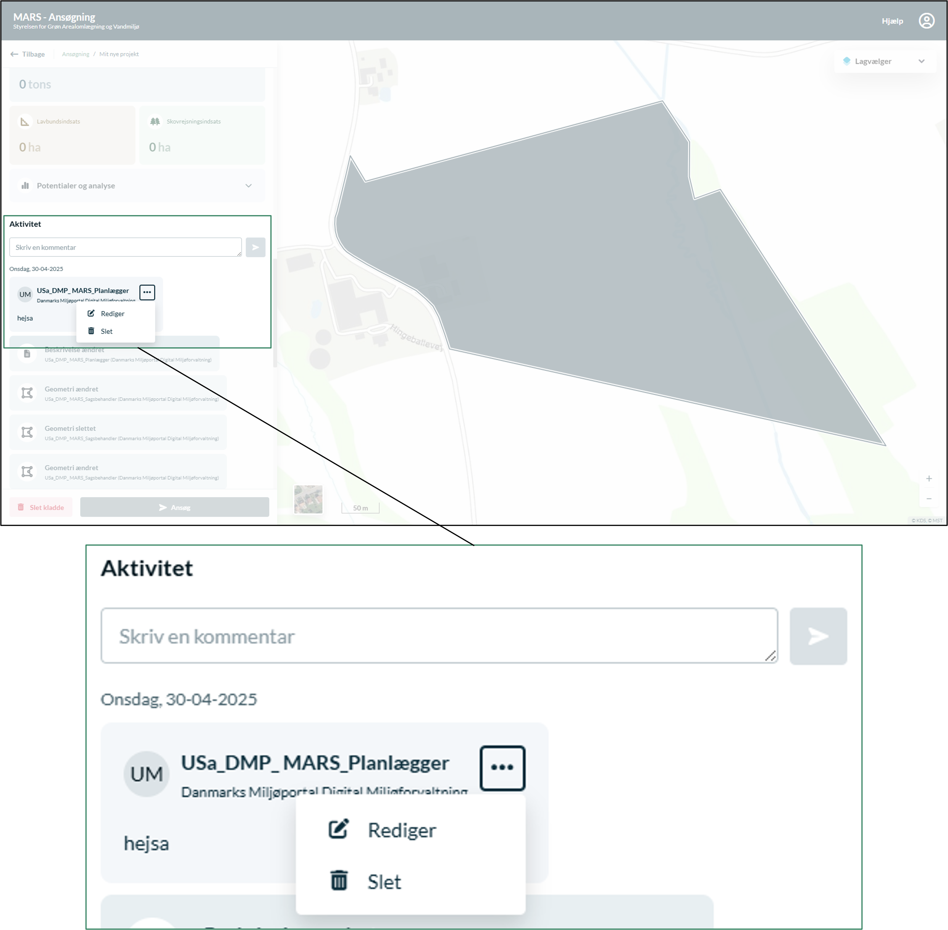Click the Skovrejsningsindsats tree icon

point(155,121)
